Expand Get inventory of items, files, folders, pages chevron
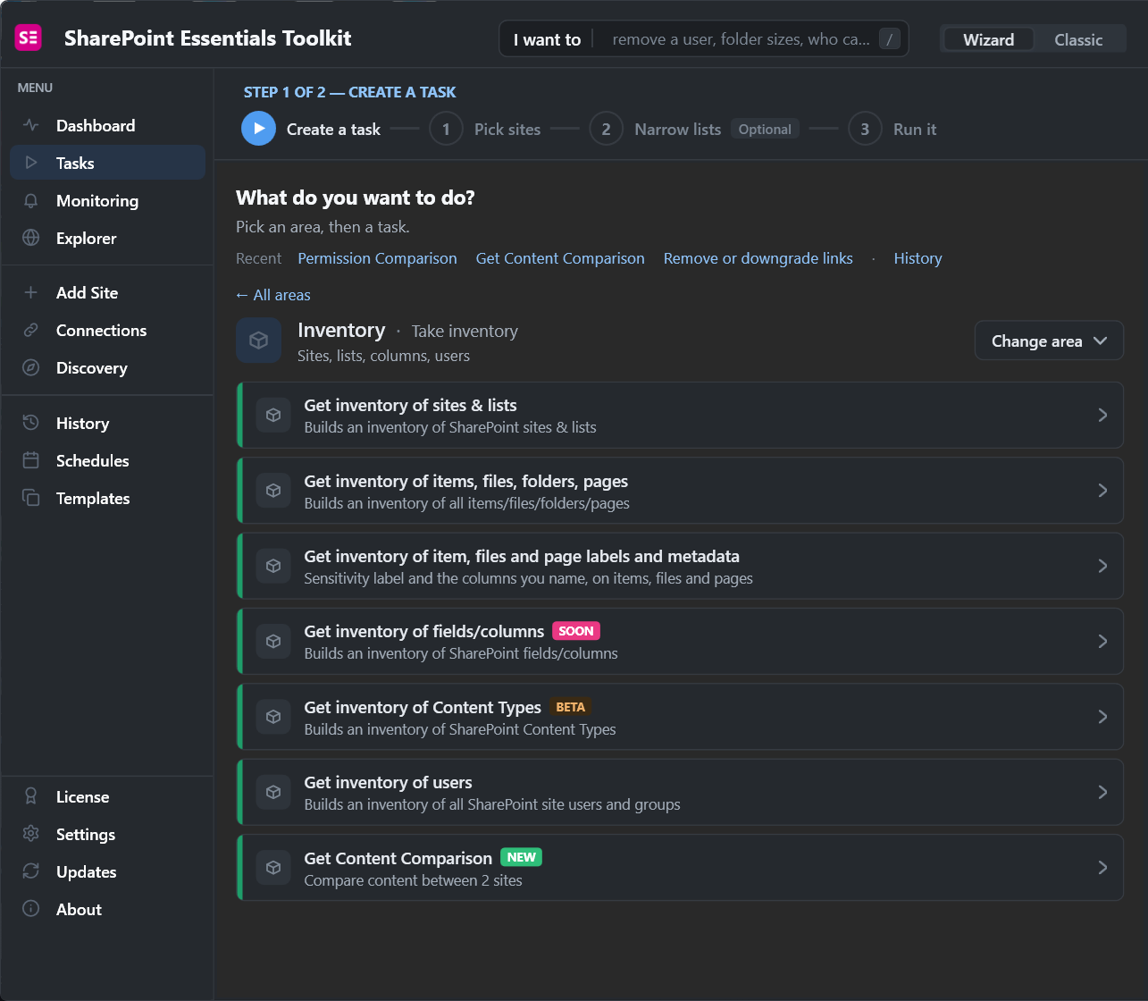Image resolution: width=1148 pixels, height=1001 pixels. [1102, 491]
